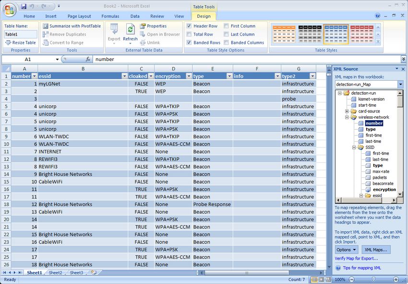Open the cloaked column filter dropdown

click(151, 76)
